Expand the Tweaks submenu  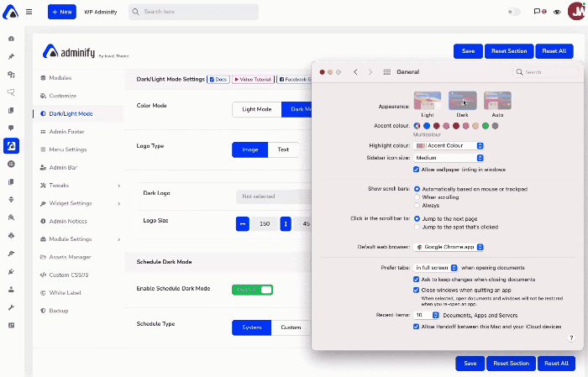click(118, 185)
